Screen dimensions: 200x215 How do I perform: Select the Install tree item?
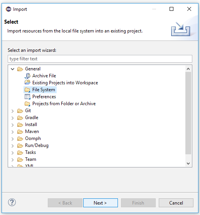click(x=31, y=125)
